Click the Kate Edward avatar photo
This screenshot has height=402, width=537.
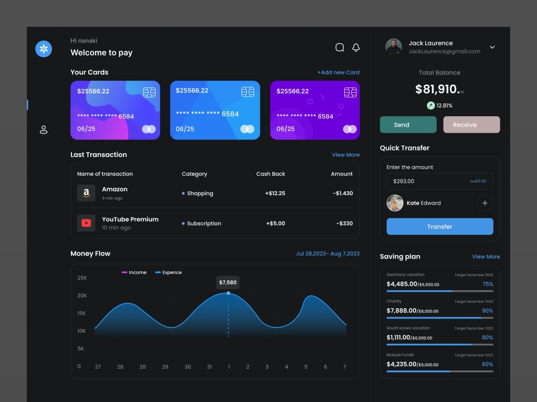coord(395,203)
